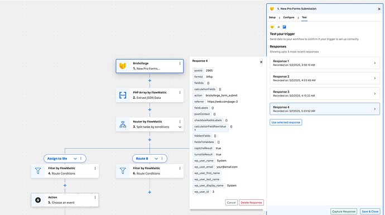This screenshot has height=215, width=385.
Task: Add a step below the Bricksforge trigger
Action: (x=150, y=80)
